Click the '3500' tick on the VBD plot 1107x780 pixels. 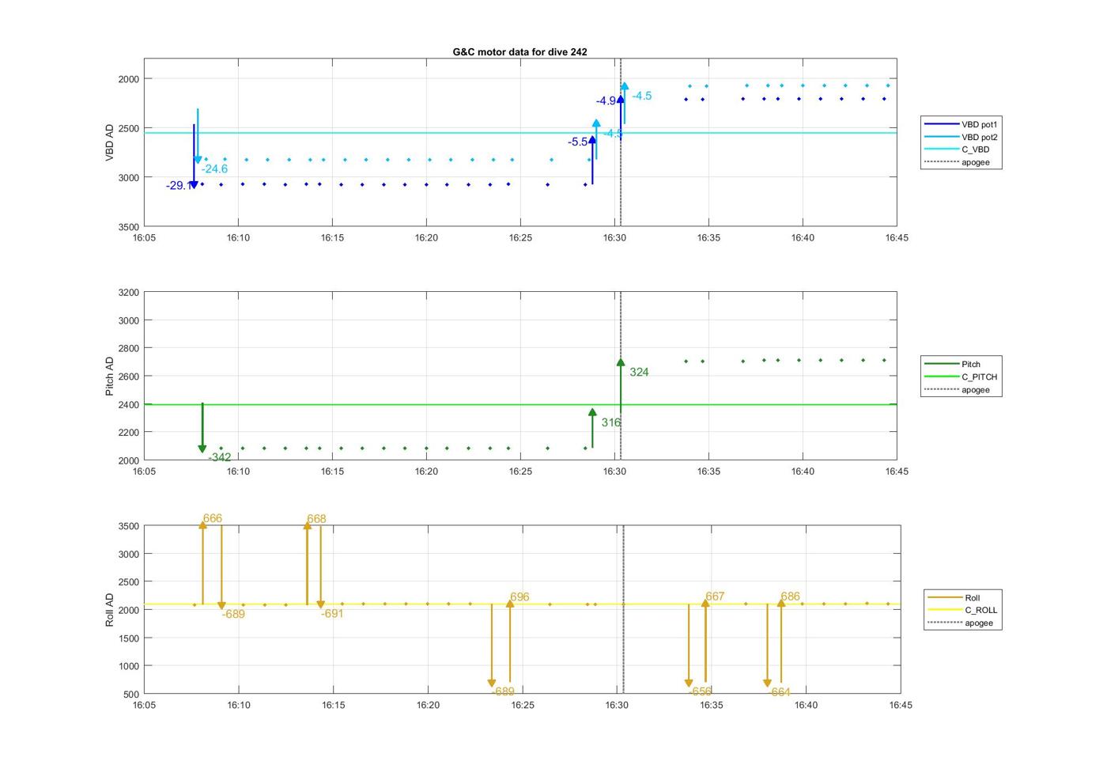(129, 227)
